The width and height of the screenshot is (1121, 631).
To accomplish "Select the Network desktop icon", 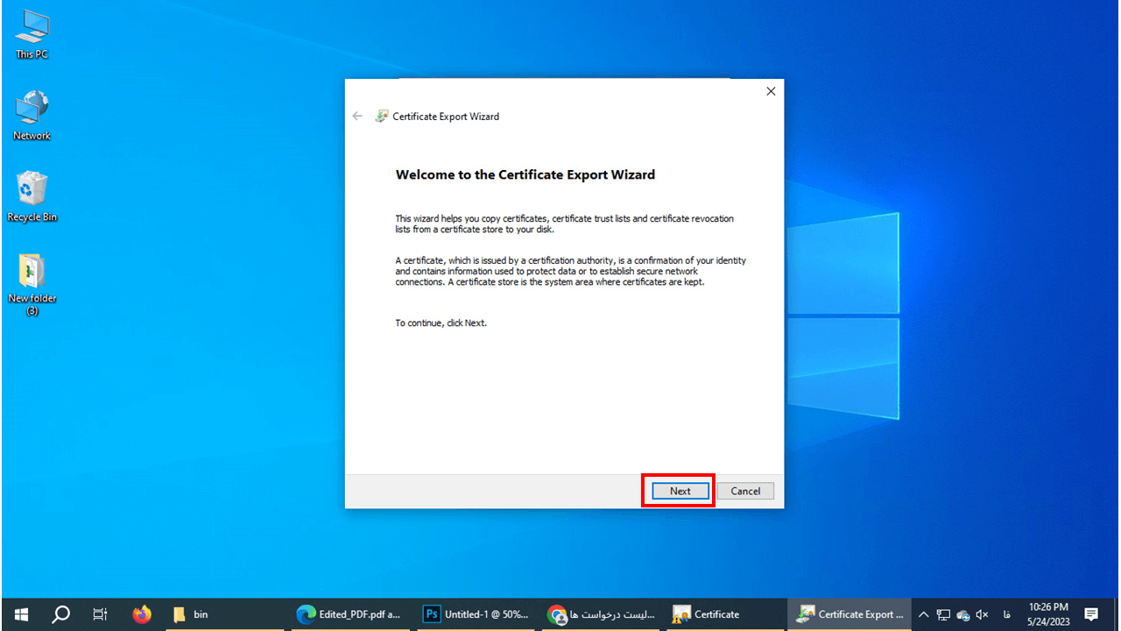I will click(32, 116).
